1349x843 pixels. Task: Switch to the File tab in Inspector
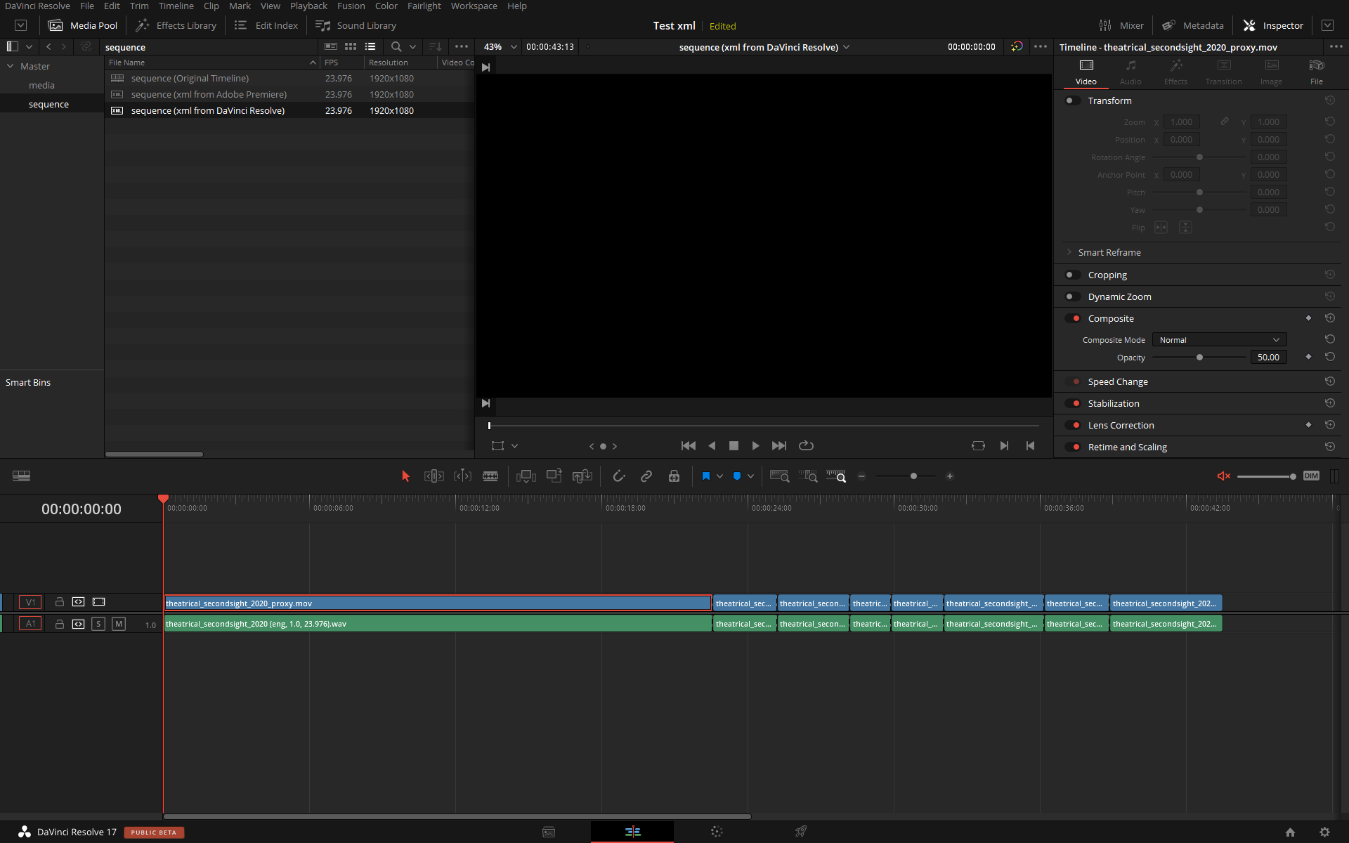(1316, 72)
